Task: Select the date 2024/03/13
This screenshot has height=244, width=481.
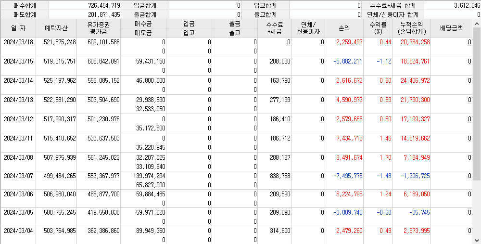Action: pos(18,100)
